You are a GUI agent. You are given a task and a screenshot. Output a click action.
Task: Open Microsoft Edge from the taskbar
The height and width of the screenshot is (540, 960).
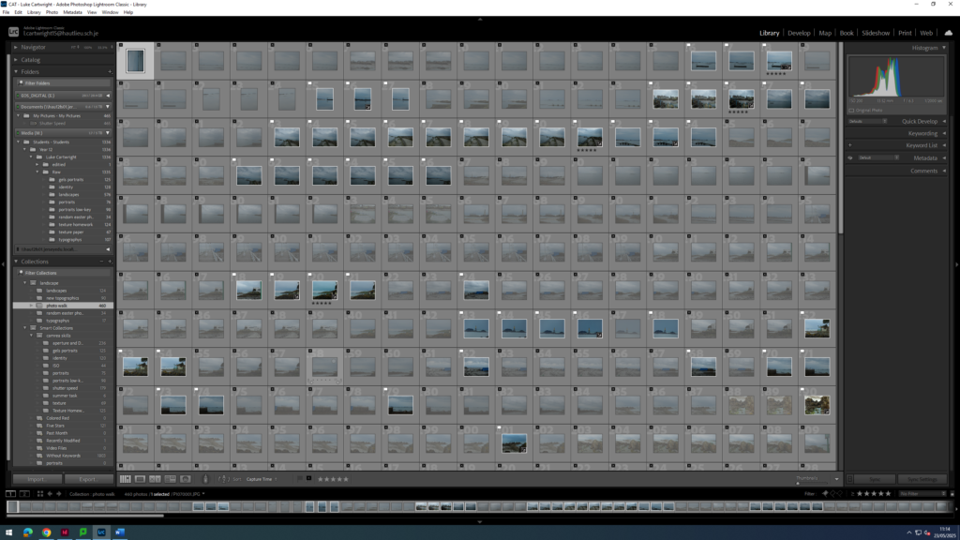[x=28, y=532]
